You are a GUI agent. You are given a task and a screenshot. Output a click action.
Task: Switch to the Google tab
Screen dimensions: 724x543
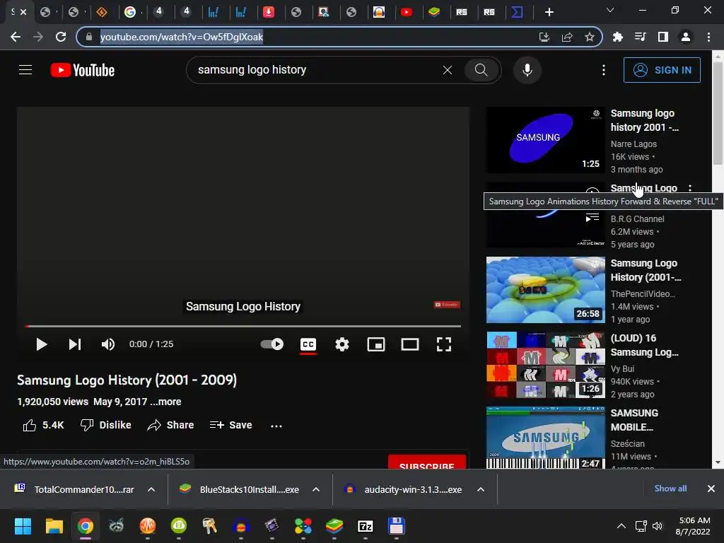click(x=130, y=12)
